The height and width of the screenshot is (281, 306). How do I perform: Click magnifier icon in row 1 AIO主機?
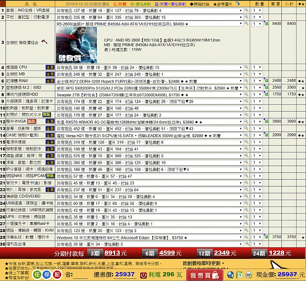[246, 10]
